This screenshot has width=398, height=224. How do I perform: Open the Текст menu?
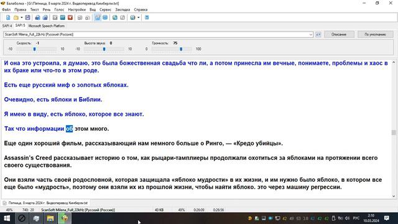[x=35, y=10]
